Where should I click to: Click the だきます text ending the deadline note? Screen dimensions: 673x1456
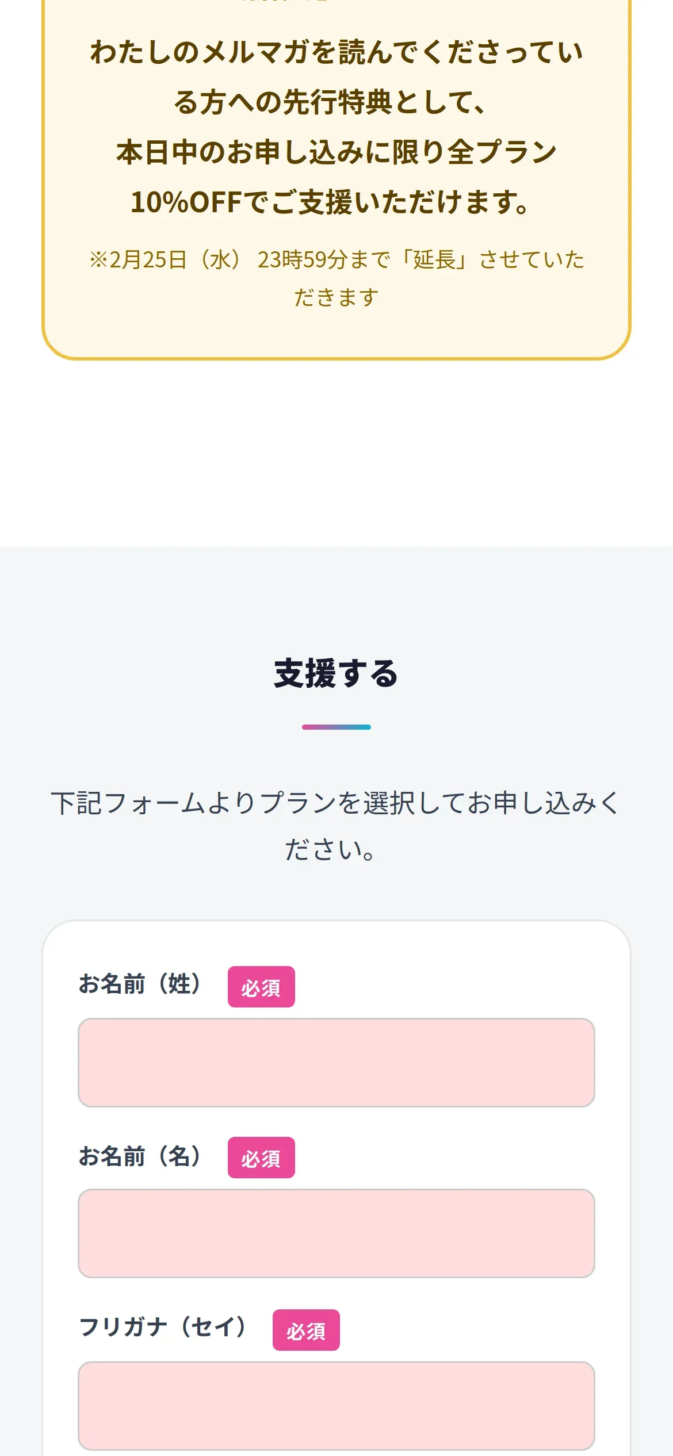pyautogui.click(x=336, y=298)
